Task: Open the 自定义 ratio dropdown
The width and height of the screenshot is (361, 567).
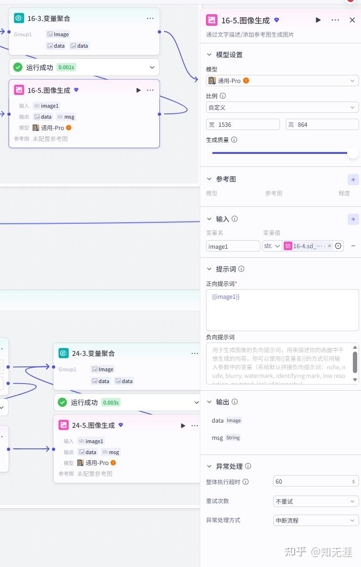Action: point(282,107)
